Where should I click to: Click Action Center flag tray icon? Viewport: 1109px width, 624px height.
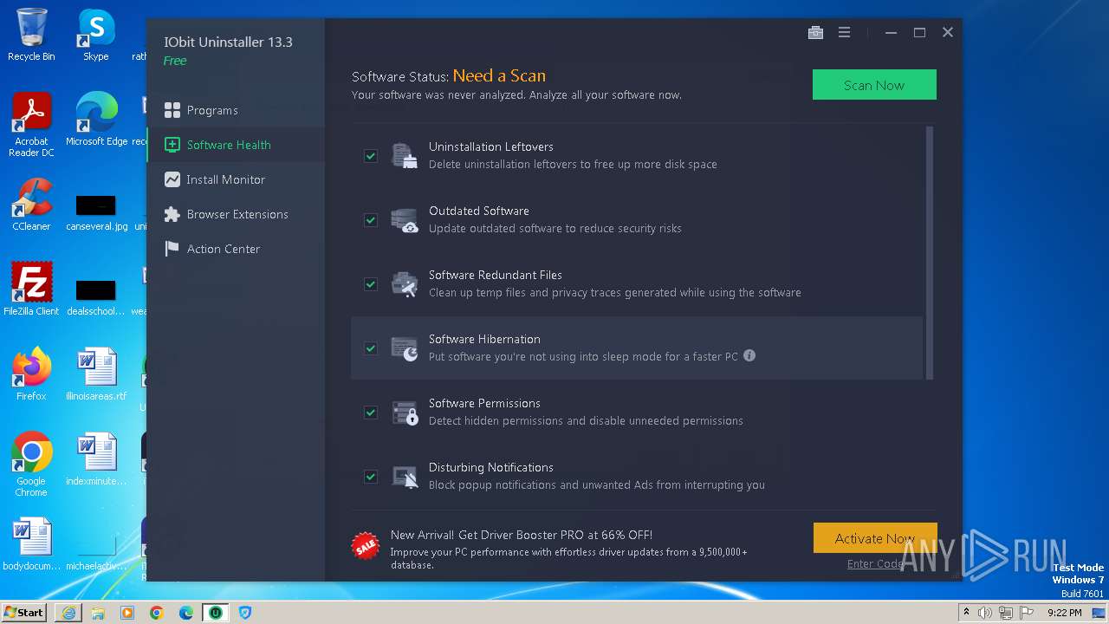[x=1025, y=613]
